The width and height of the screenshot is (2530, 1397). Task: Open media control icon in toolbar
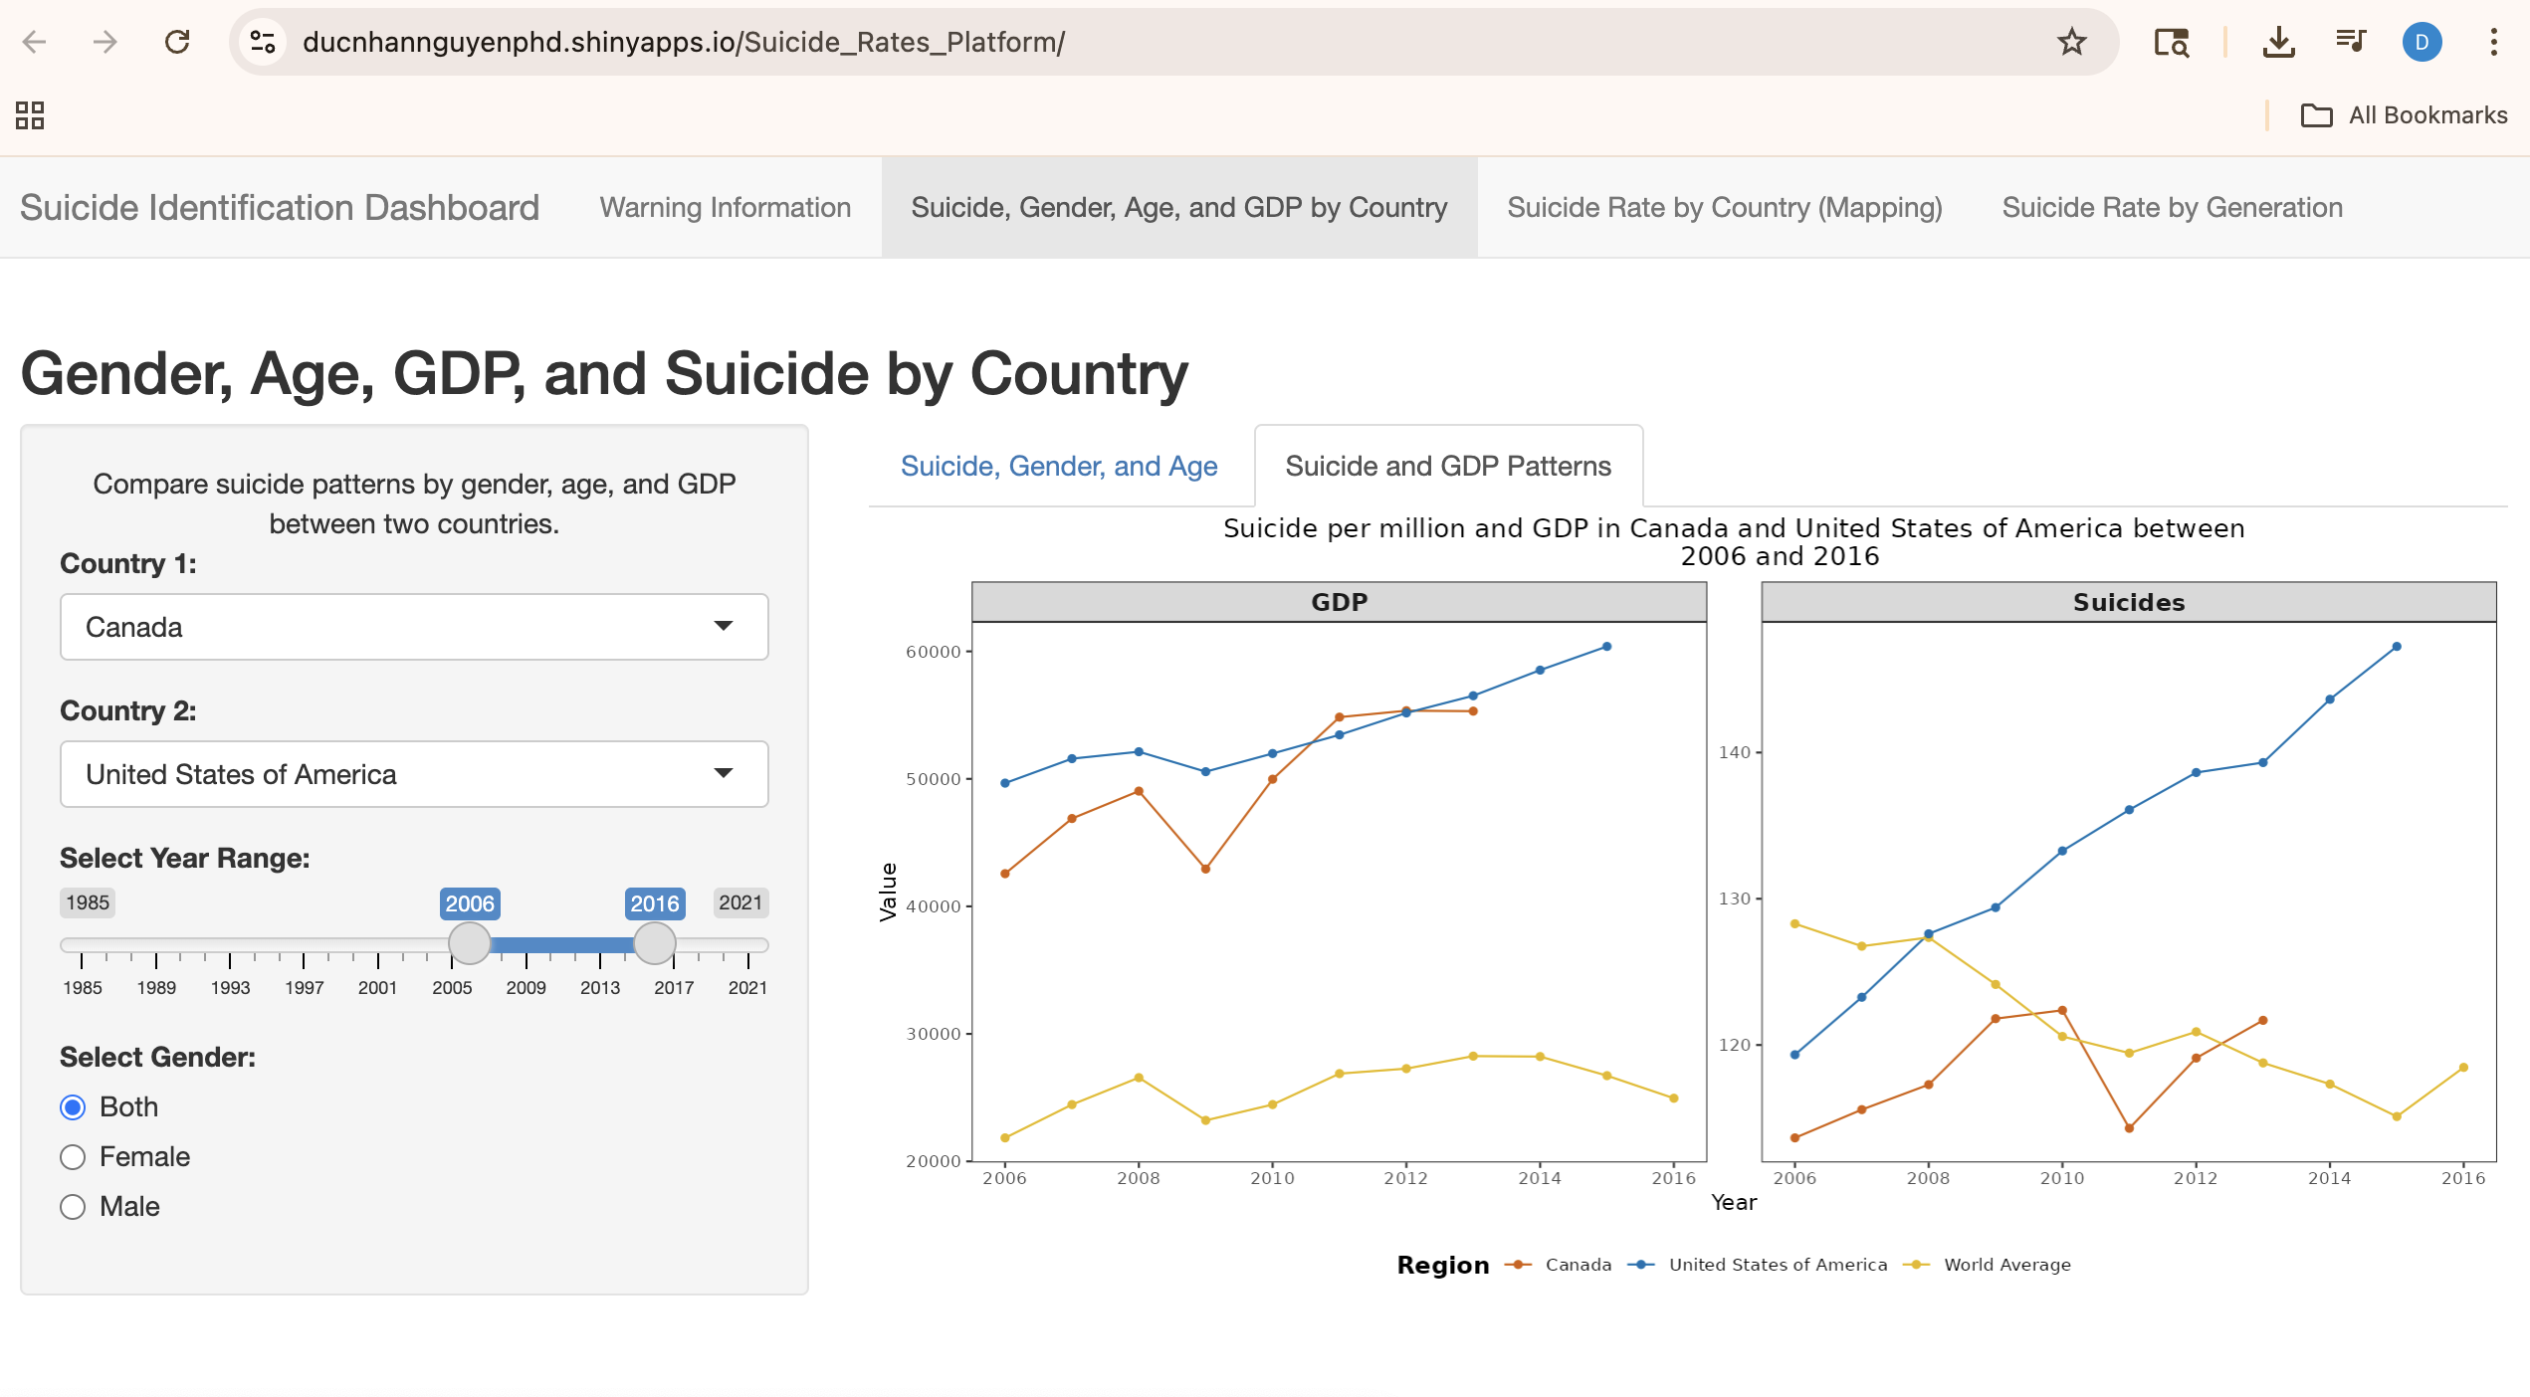pyautogui.click(x=2351, y=42)
